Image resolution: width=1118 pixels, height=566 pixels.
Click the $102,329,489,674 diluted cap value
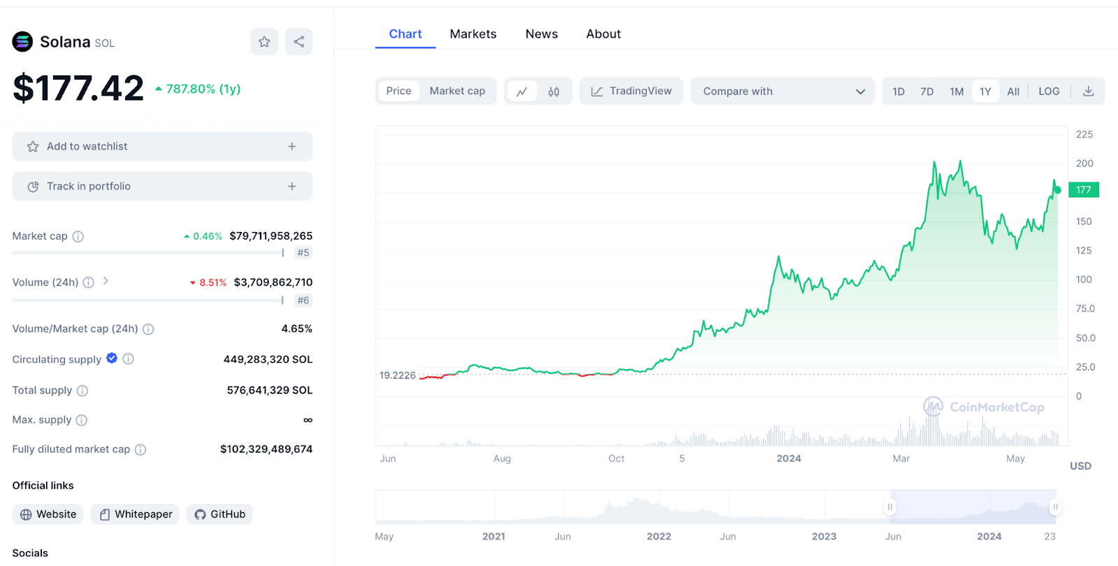click(266, 449)
